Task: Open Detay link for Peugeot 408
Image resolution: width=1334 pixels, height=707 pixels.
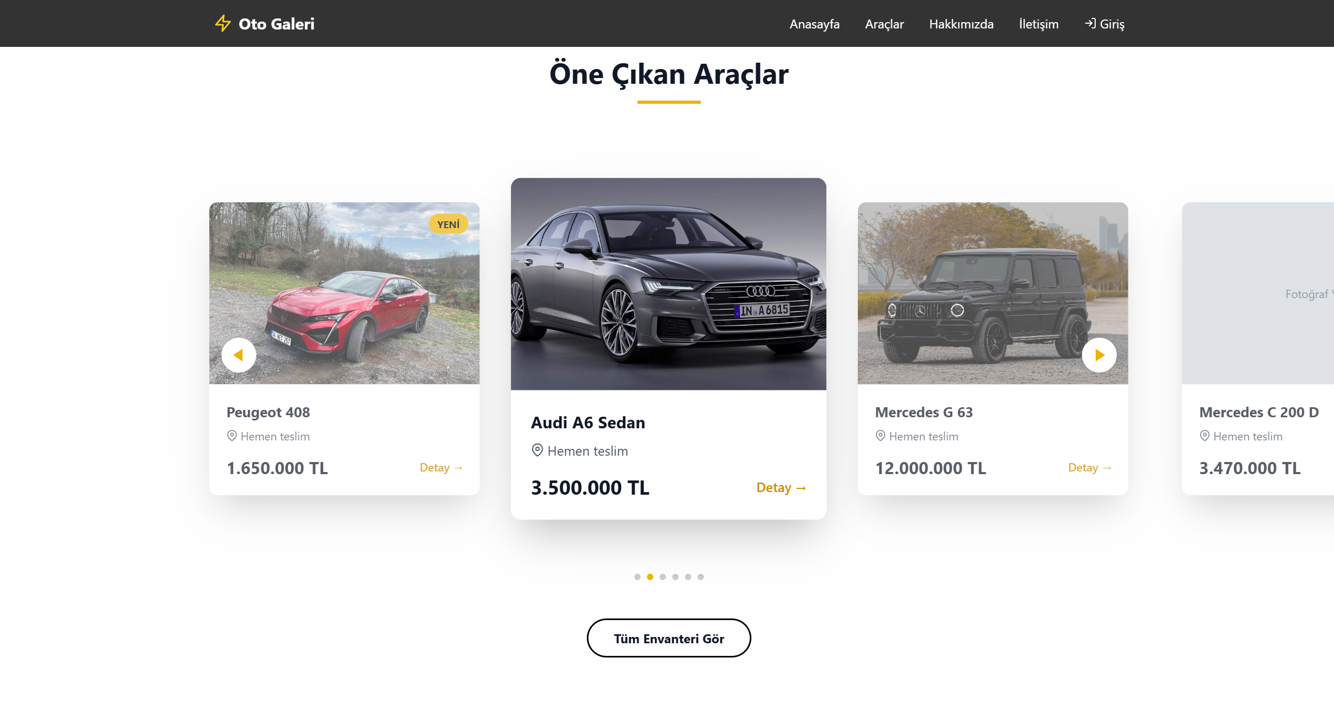Action: 441,468
